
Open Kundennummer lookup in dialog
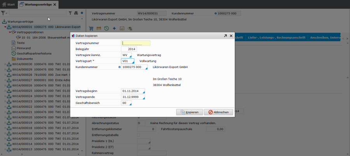146,68
